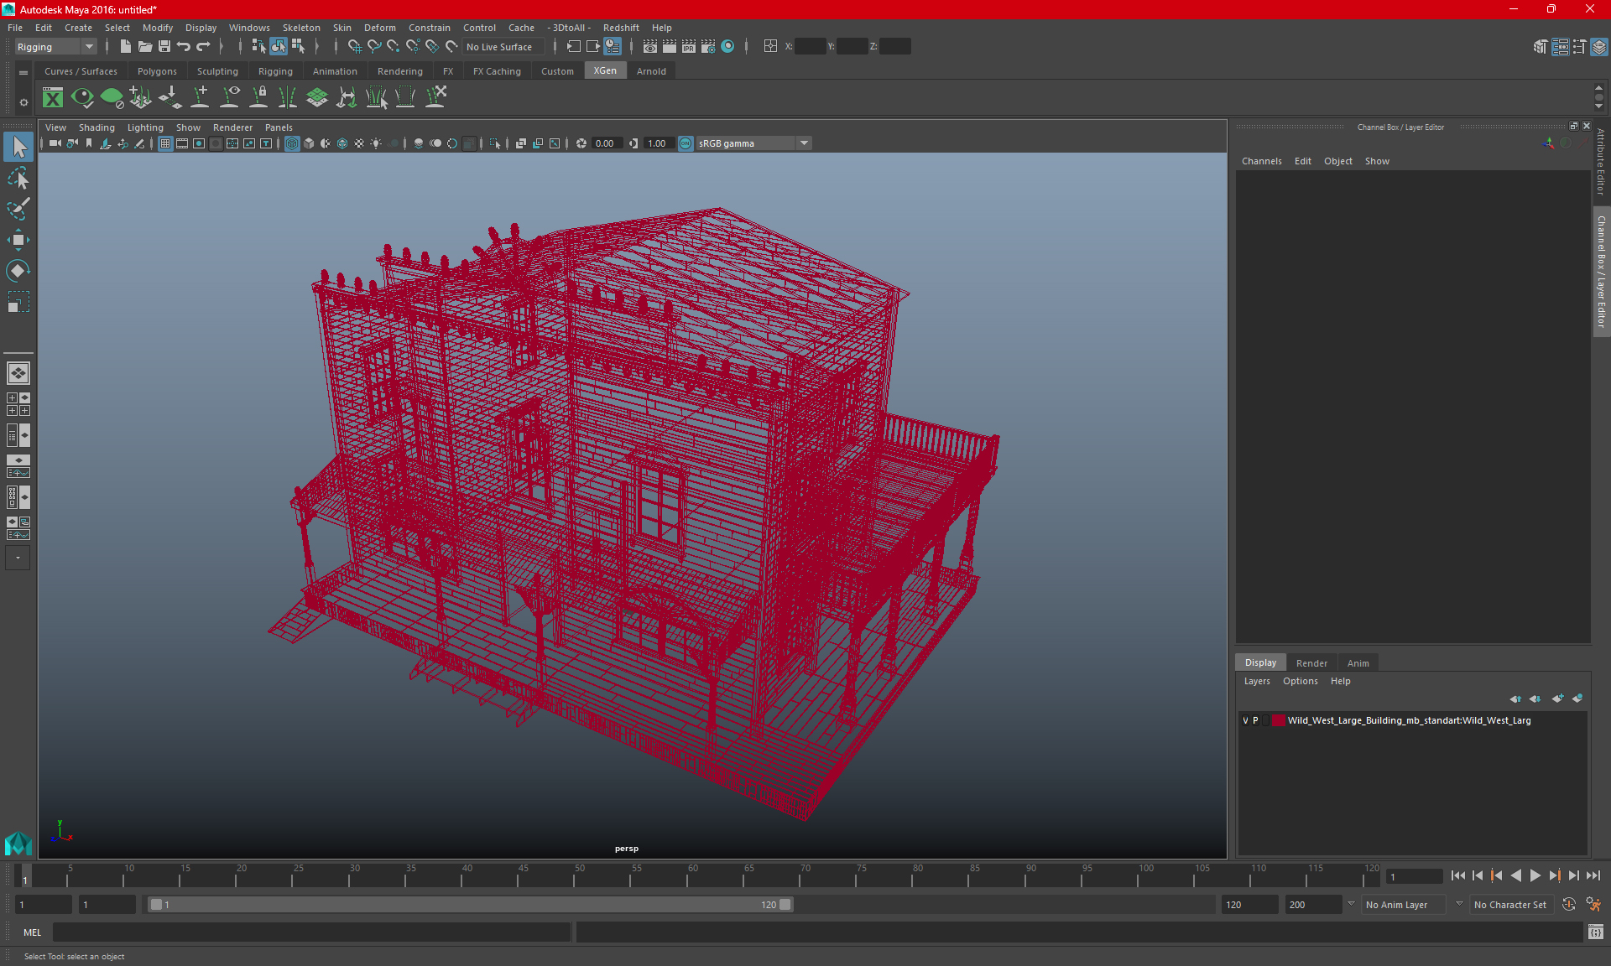Click the MEL command language label

click(32, 932)
